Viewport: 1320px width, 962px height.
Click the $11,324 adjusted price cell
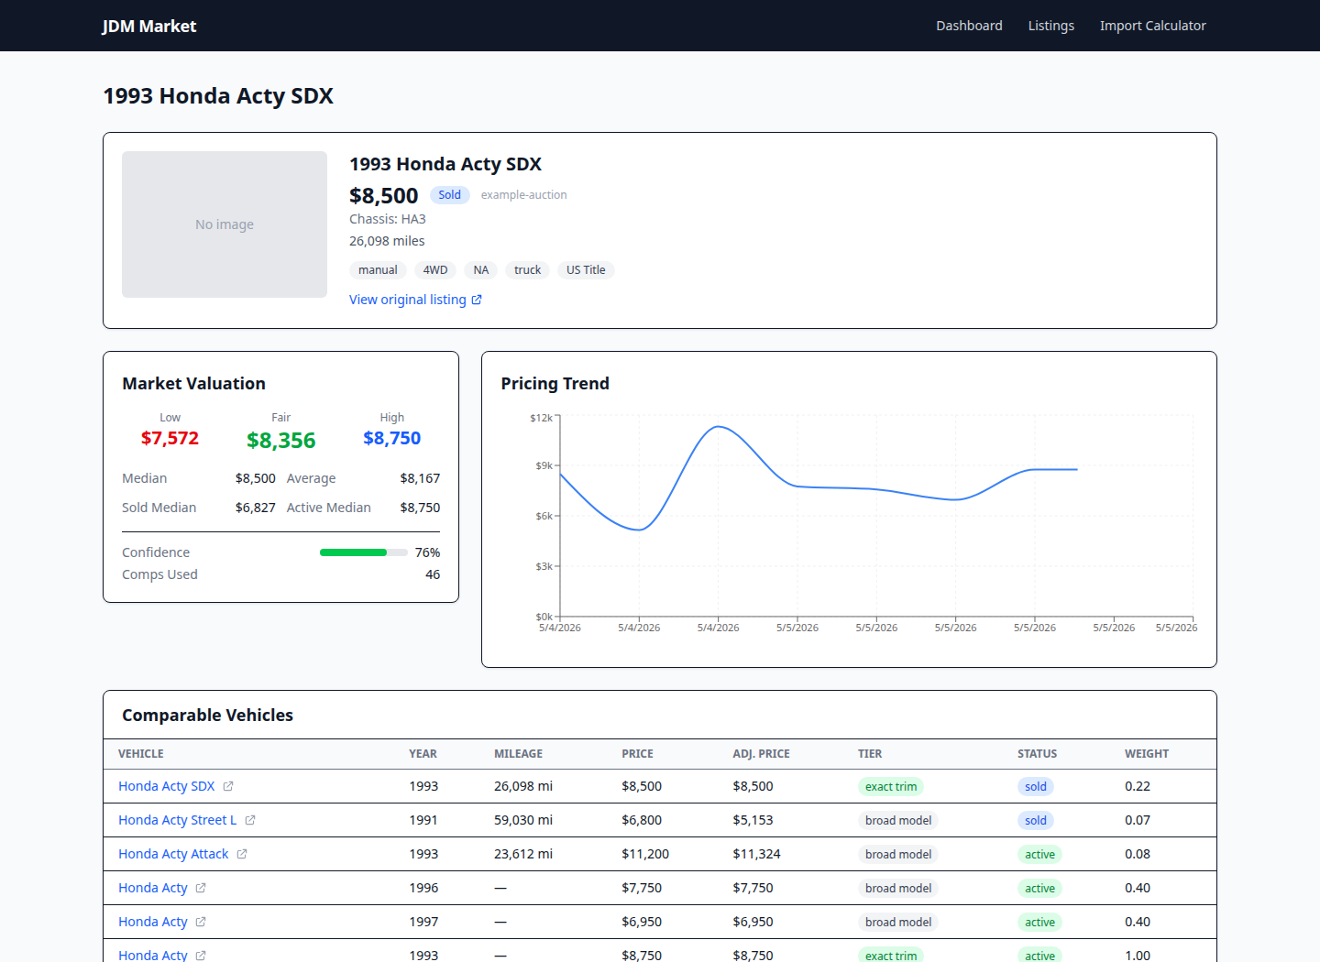756,854
